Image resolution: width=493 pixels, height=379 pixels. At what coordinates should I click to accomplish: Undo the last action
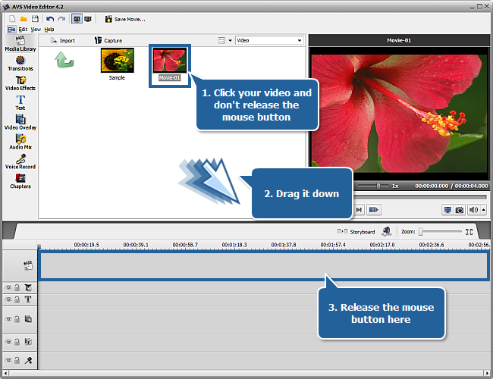[50, 19]
